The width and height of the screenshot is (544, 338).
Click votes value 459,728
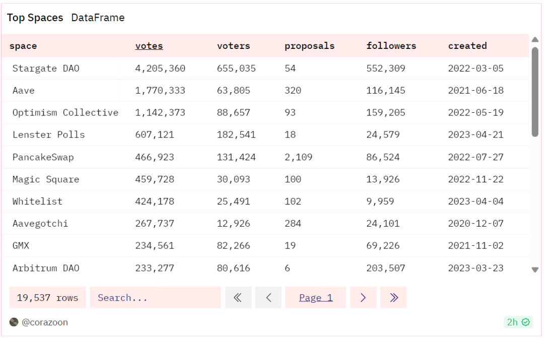click(x=155, y=179)
